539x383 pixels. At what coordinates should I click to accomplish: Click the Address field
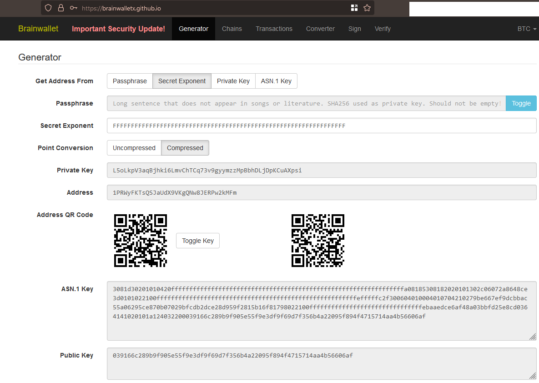(x=322, y=192)
